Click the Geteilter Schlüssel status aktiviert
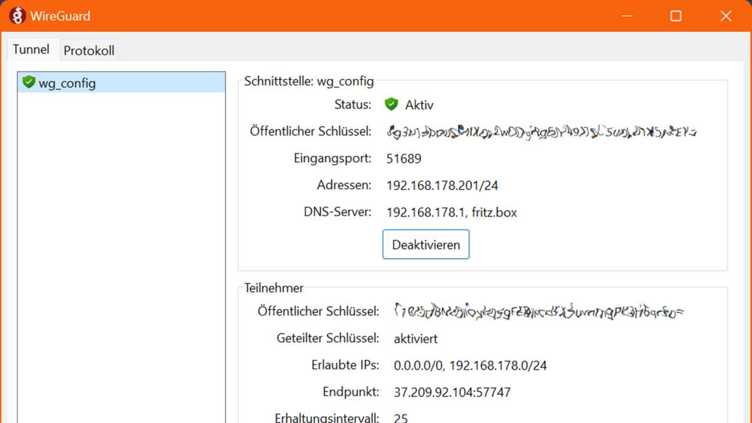Viewport: 752px width, 423px height. tap(415, 338)
